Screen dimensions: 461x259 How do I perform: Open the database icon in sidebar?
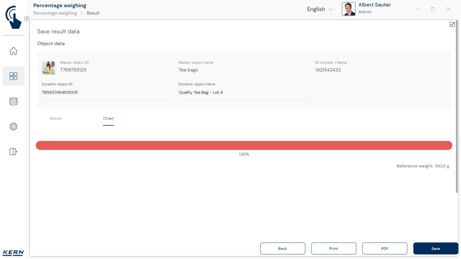coord(13,101)
